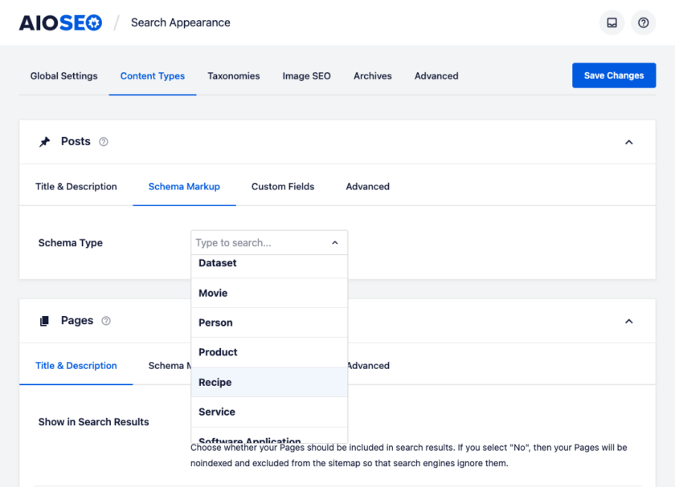Image resolution: width=675 pixels, height=487 pixels.
Task: Open the Custom Fields tab under Posts
Action: click(x=283, y=186)
